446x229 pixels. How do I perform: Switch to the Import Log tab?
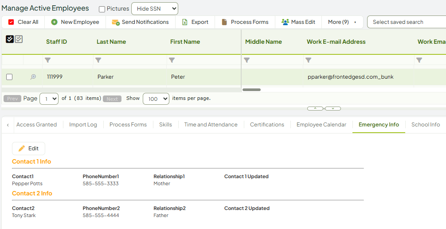click(x=83, y=125)
